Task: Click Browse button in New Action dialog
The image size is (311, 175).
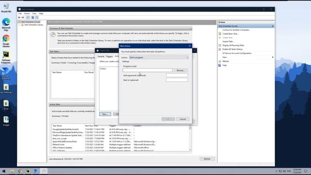Action: pyautogui.click(x=180, y=70)
